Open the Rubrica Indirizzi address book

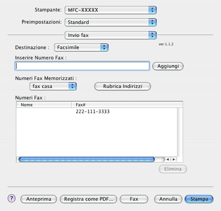[x=123, y=86]
